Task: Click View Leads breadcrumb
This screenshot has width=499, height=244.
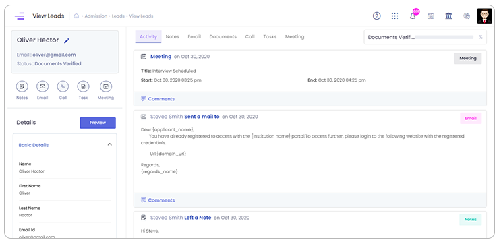Action: click(142, 16)
